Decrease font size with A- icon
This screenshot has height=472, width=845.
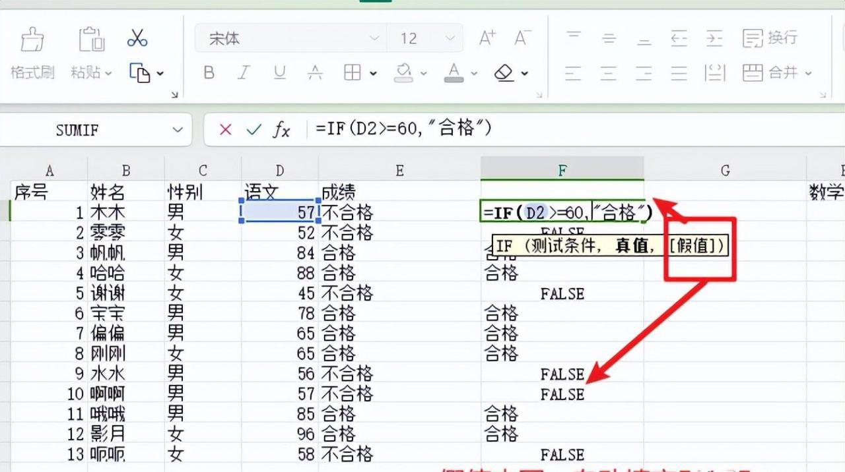[523, 38]
